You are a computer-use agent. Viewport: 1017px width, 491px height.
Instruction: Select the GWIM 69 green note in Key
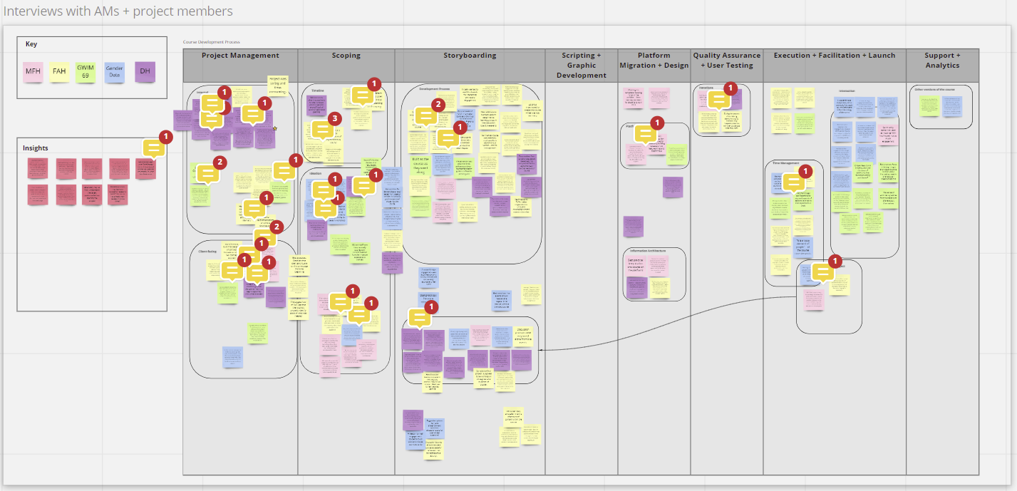(x=85, y=72)
